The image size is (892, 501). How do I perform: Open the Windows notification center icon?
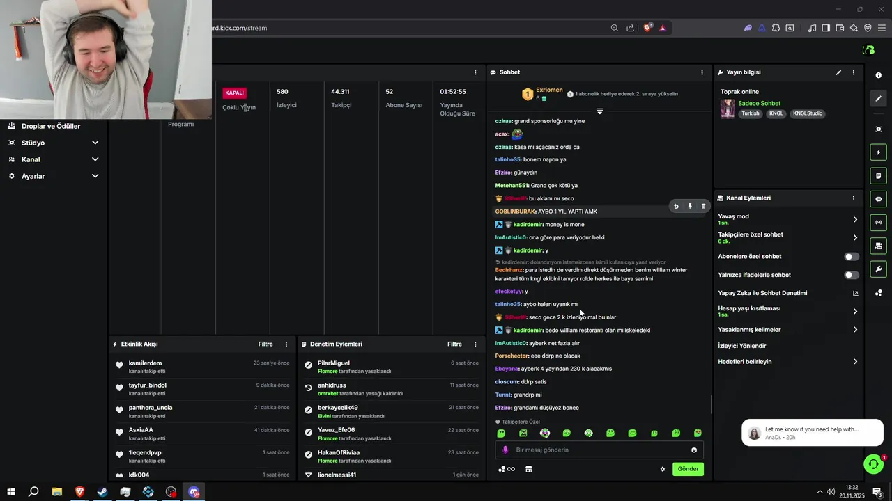(877, 492)
